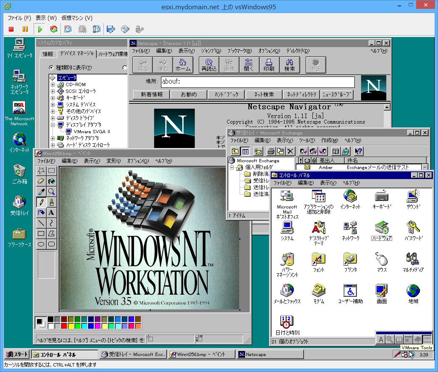
Task: Click the My Computer desktop icon
Action: pos(19,48)
